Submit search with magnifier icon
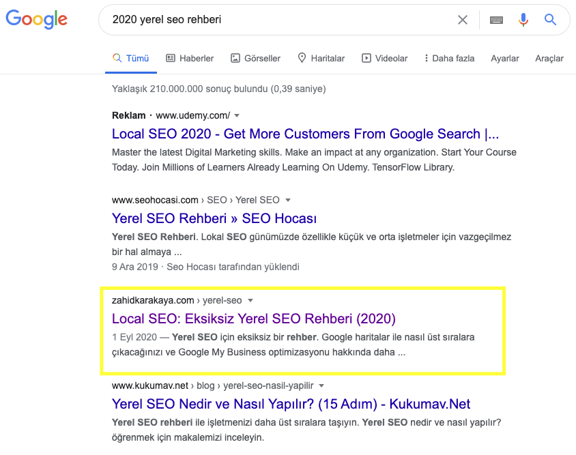Image resolution: width=576 pixels, height=455 pixels. [x=550, y=20]
